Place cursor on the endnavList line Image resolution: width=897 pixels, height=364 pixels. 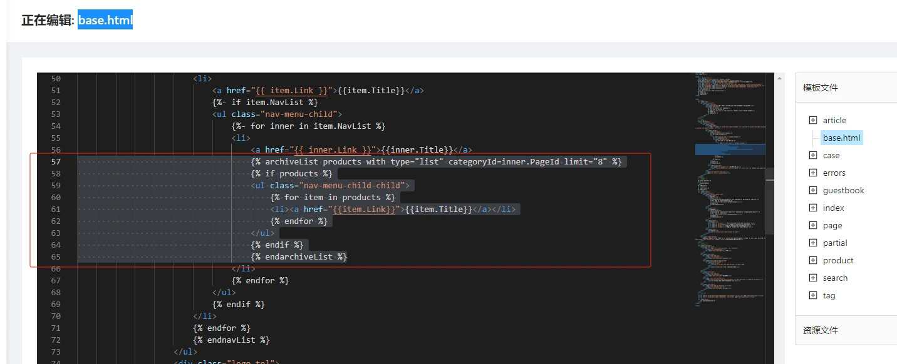point(231,340)
